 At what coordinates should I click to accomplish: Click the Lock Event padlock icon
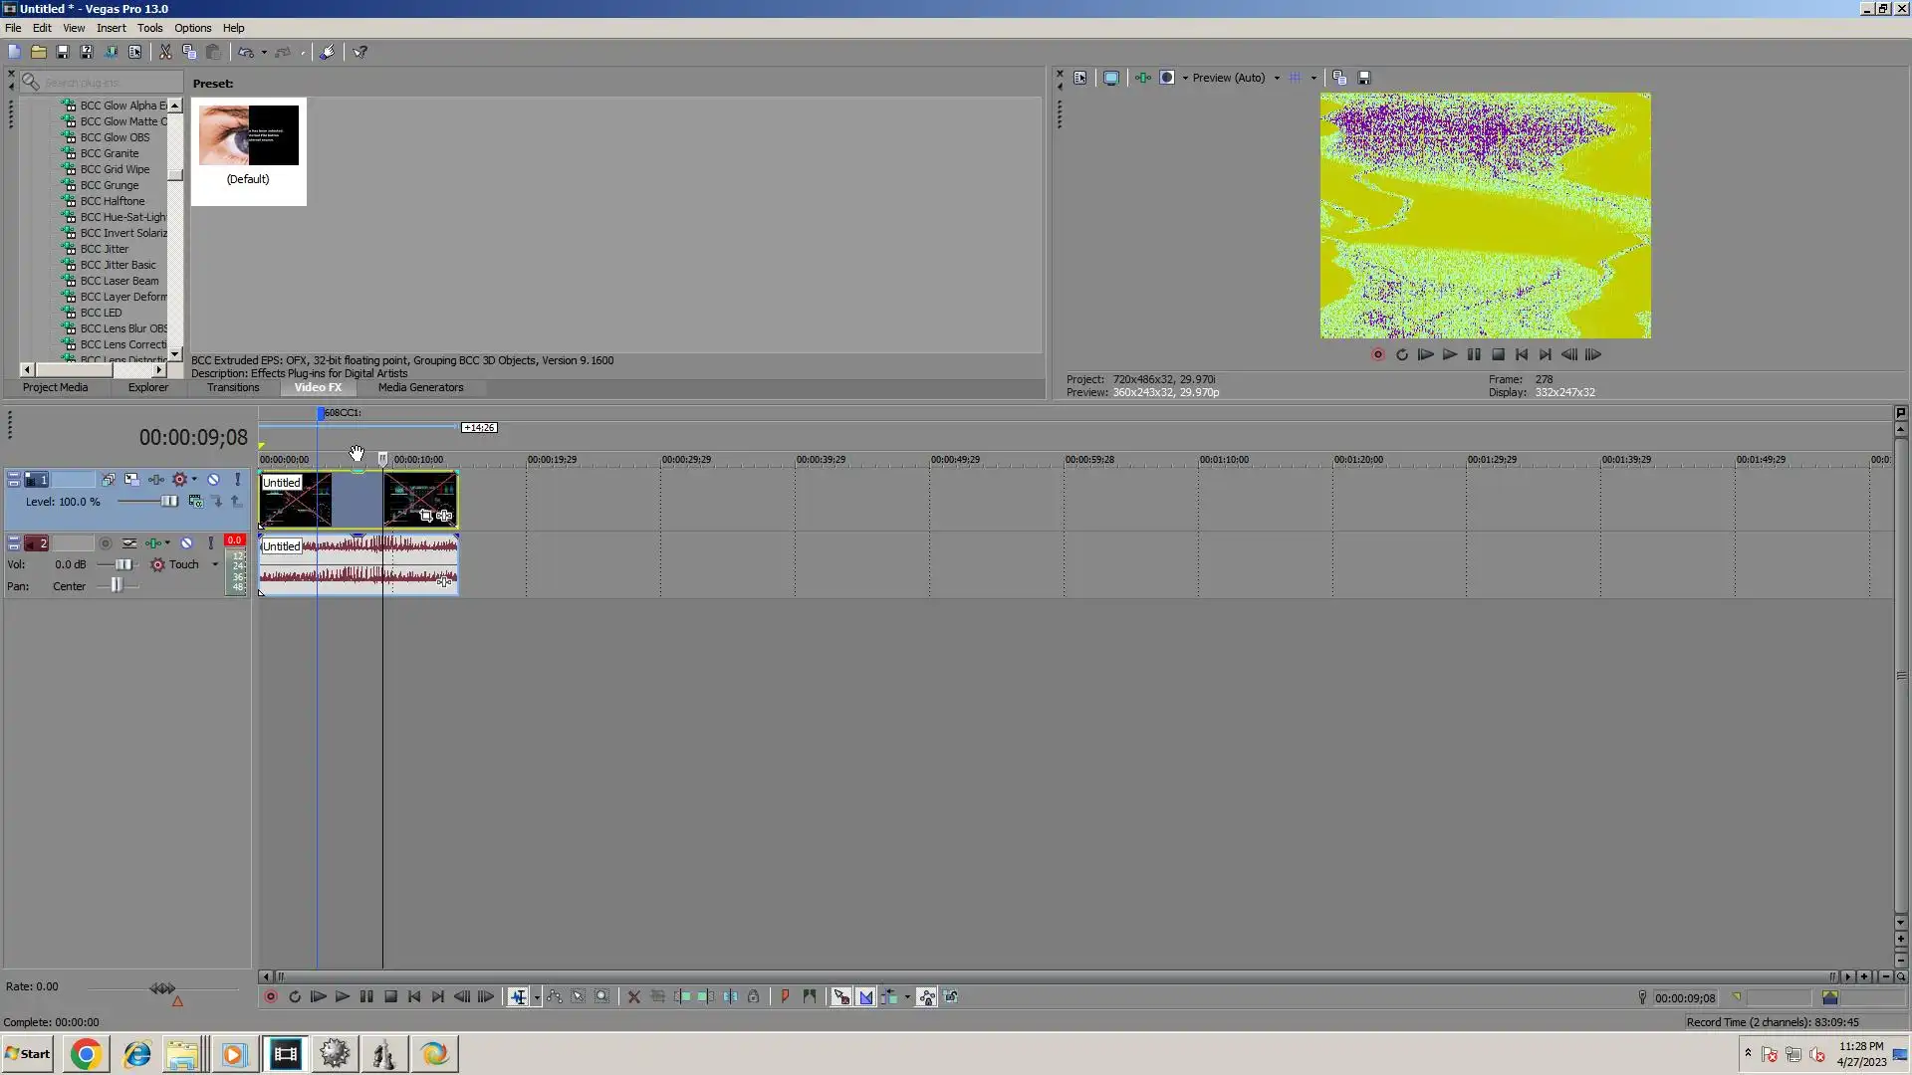[754, 997]
